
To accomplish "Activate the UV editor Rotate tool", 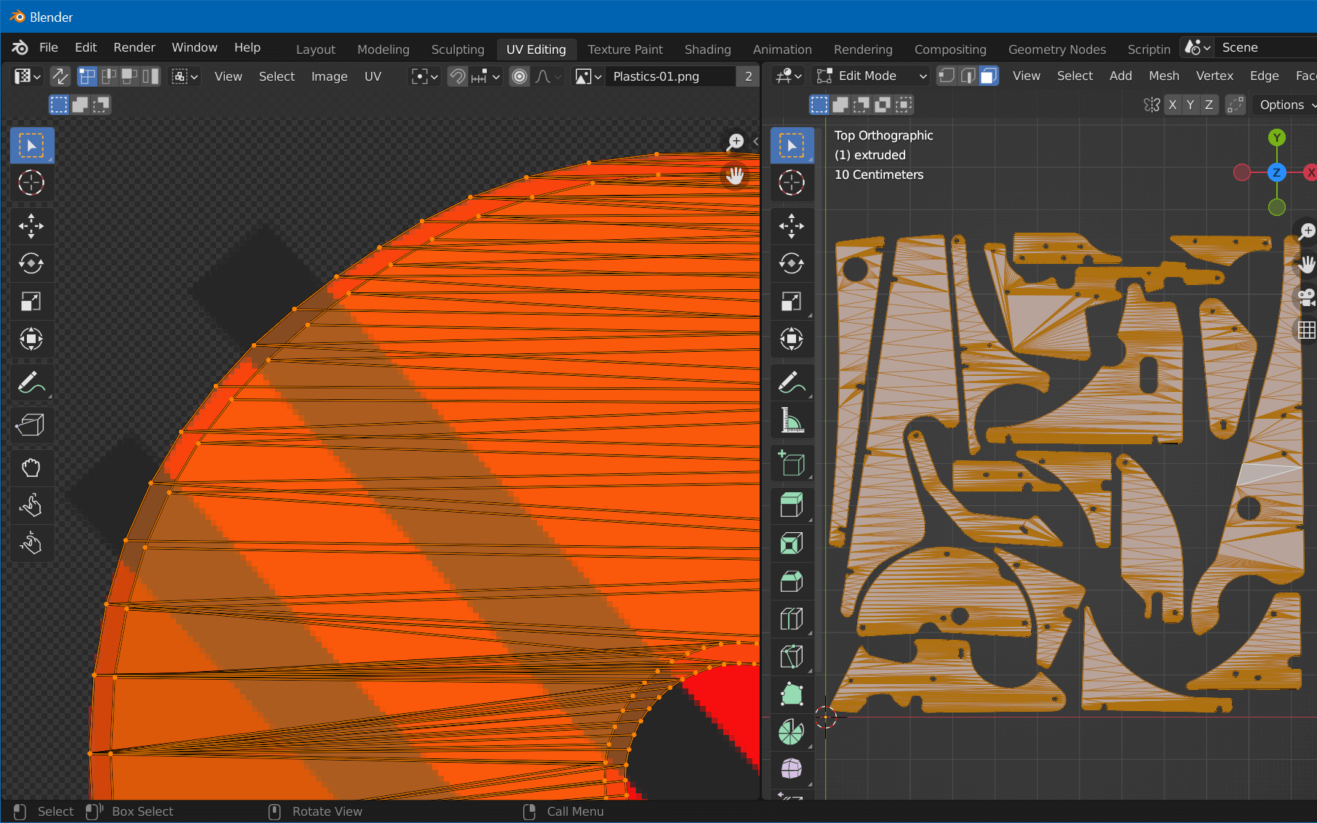I will pos(31,263).
